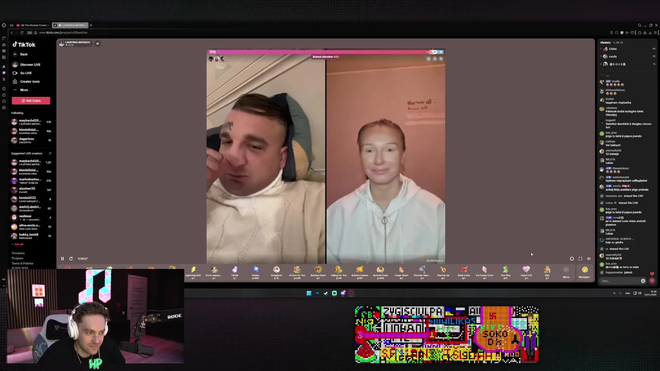
Task: Go Back in the TikTok sidebar
Action: 21,54
